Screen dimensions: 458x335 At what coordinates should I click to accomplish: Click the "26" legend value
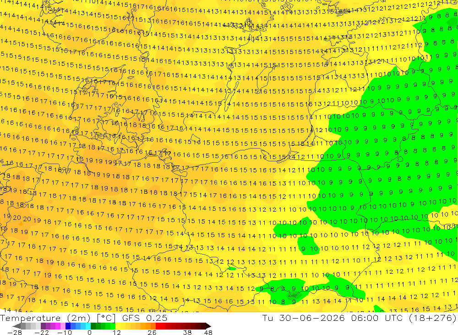tap(152, 332)
